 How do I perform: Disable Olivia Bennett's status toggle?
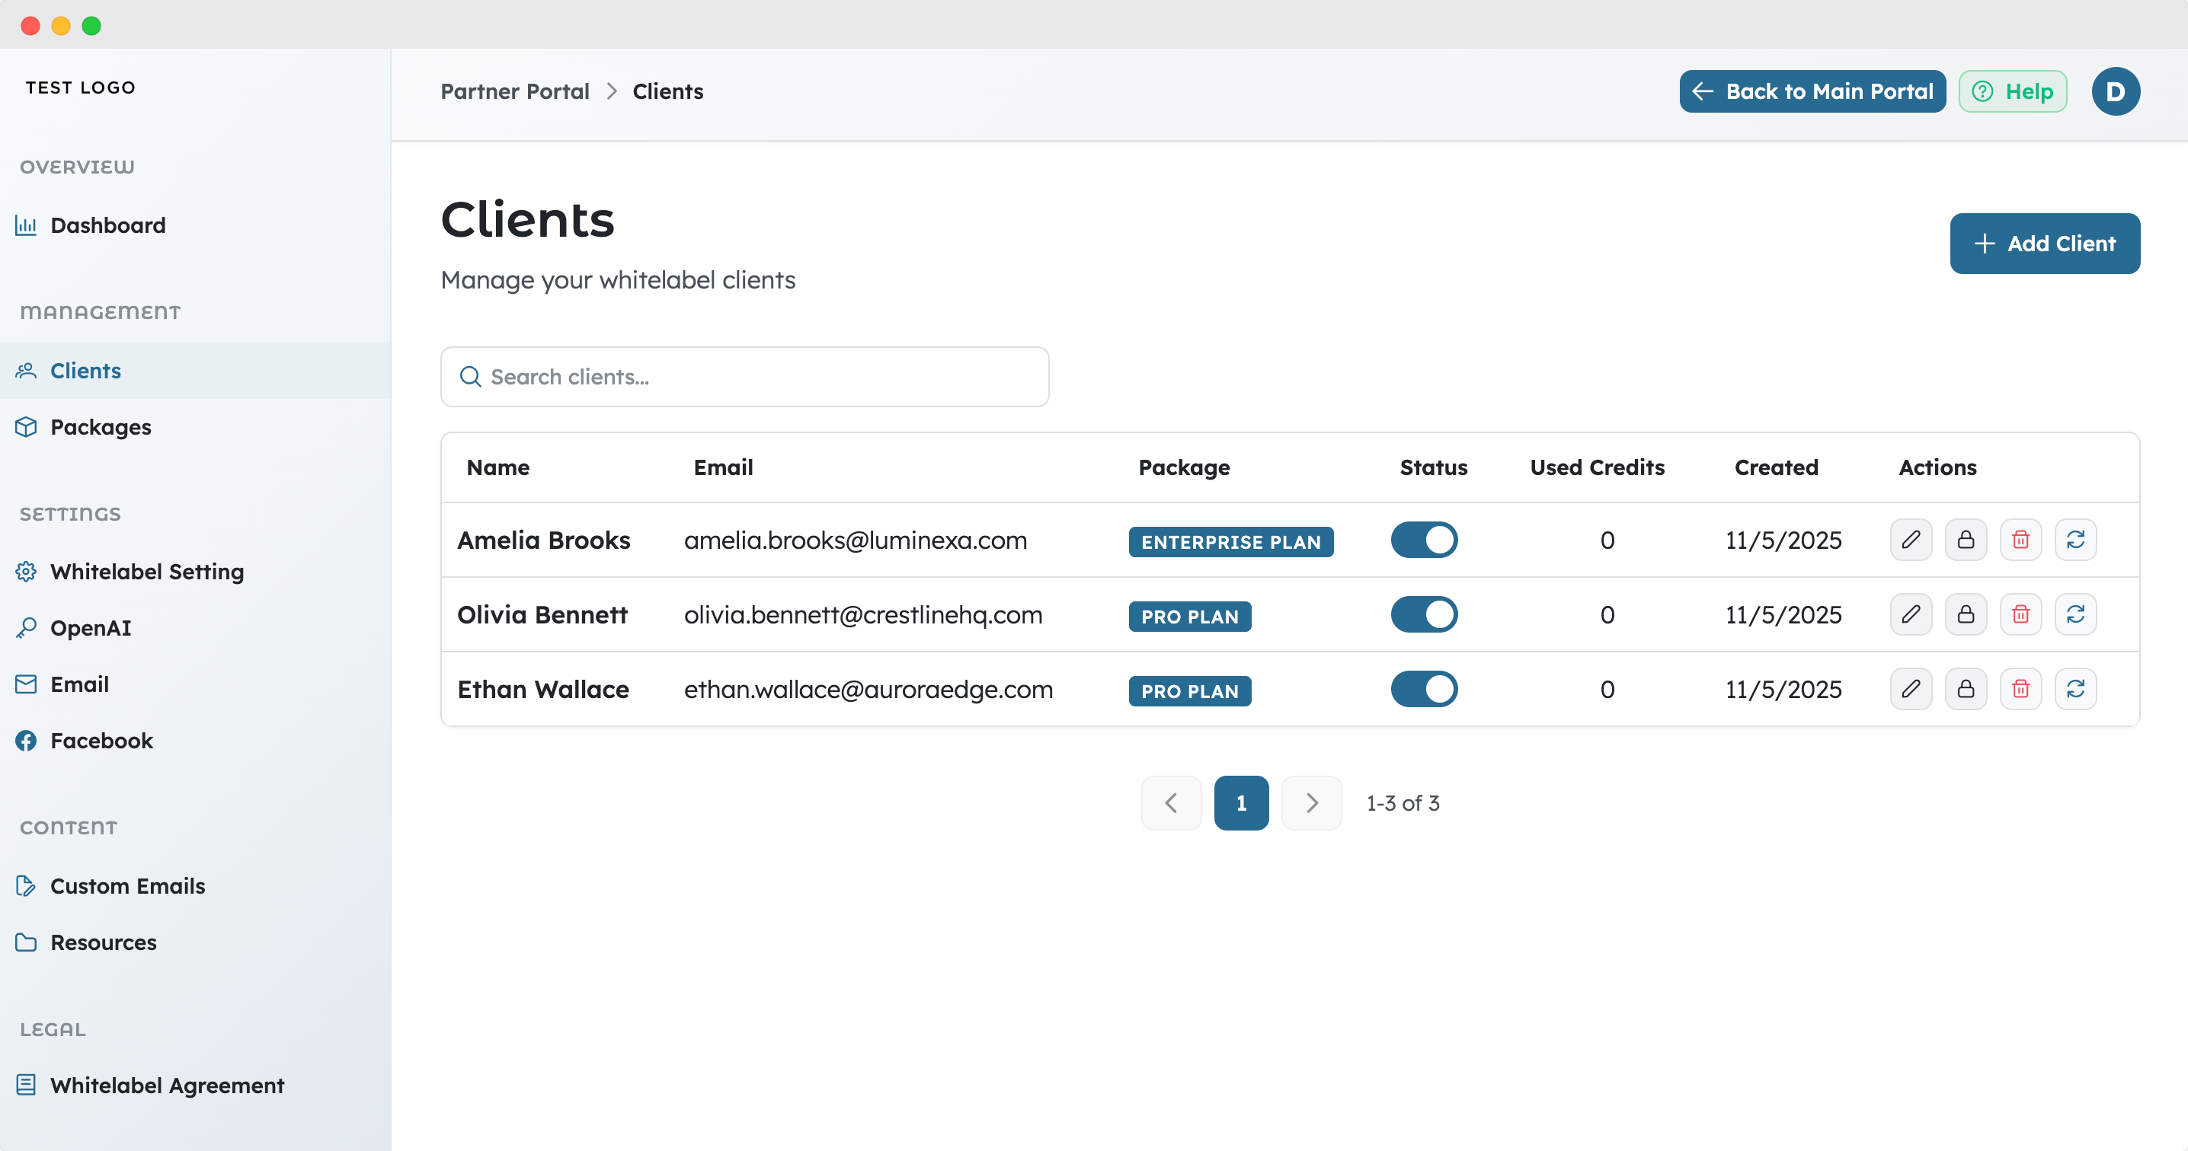(x=1424, y=614)
